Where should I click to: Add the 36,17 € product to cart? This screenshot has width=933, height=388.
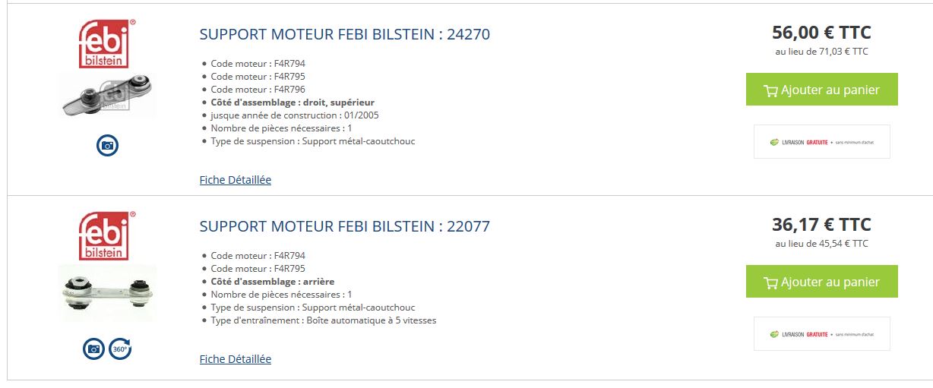[x=821, y=282]
